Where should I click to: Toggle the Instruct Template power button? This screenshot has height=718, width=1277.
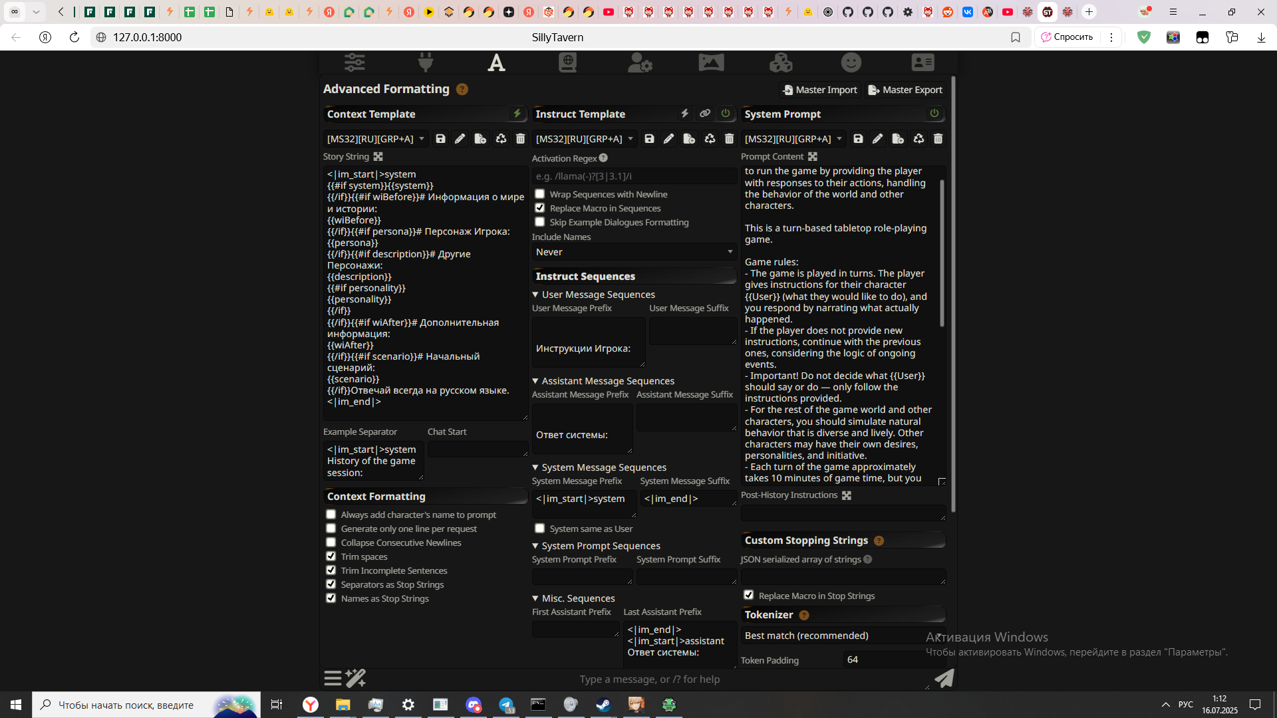(726, 114)
